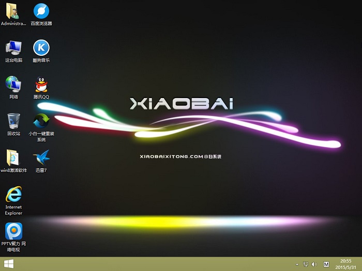Select the Kugou Music icon
362x271 pixels.
(x=41, y=47)
